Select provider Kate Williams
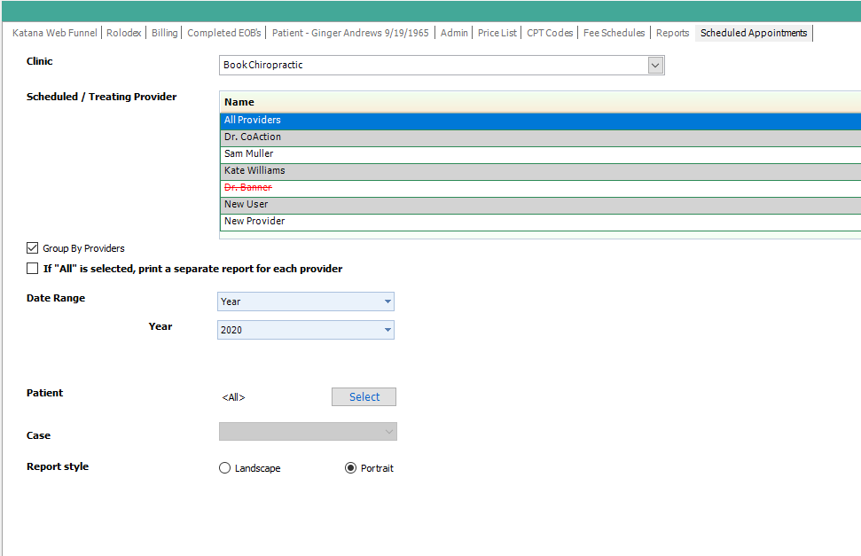 point(540,172)
